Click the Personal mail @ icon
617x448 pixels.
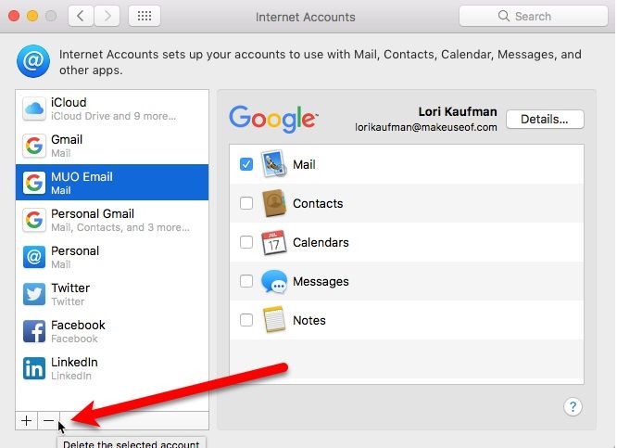click(x=33, y=257)
